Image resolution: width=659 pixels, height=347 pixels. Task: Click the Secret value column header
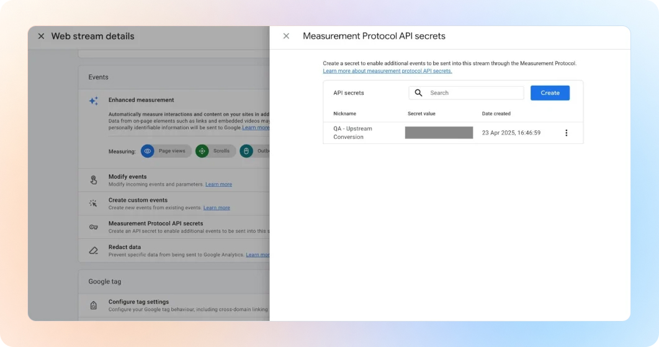coord(421,114)
